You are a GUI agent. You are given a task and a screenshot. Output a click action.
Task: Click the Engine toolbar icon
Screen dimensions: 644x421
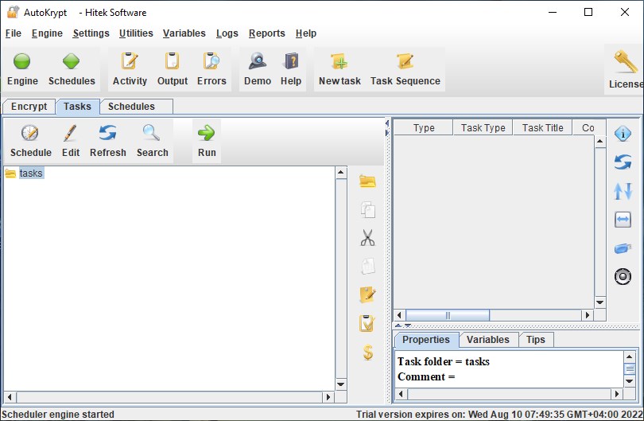tap(22, 68)
